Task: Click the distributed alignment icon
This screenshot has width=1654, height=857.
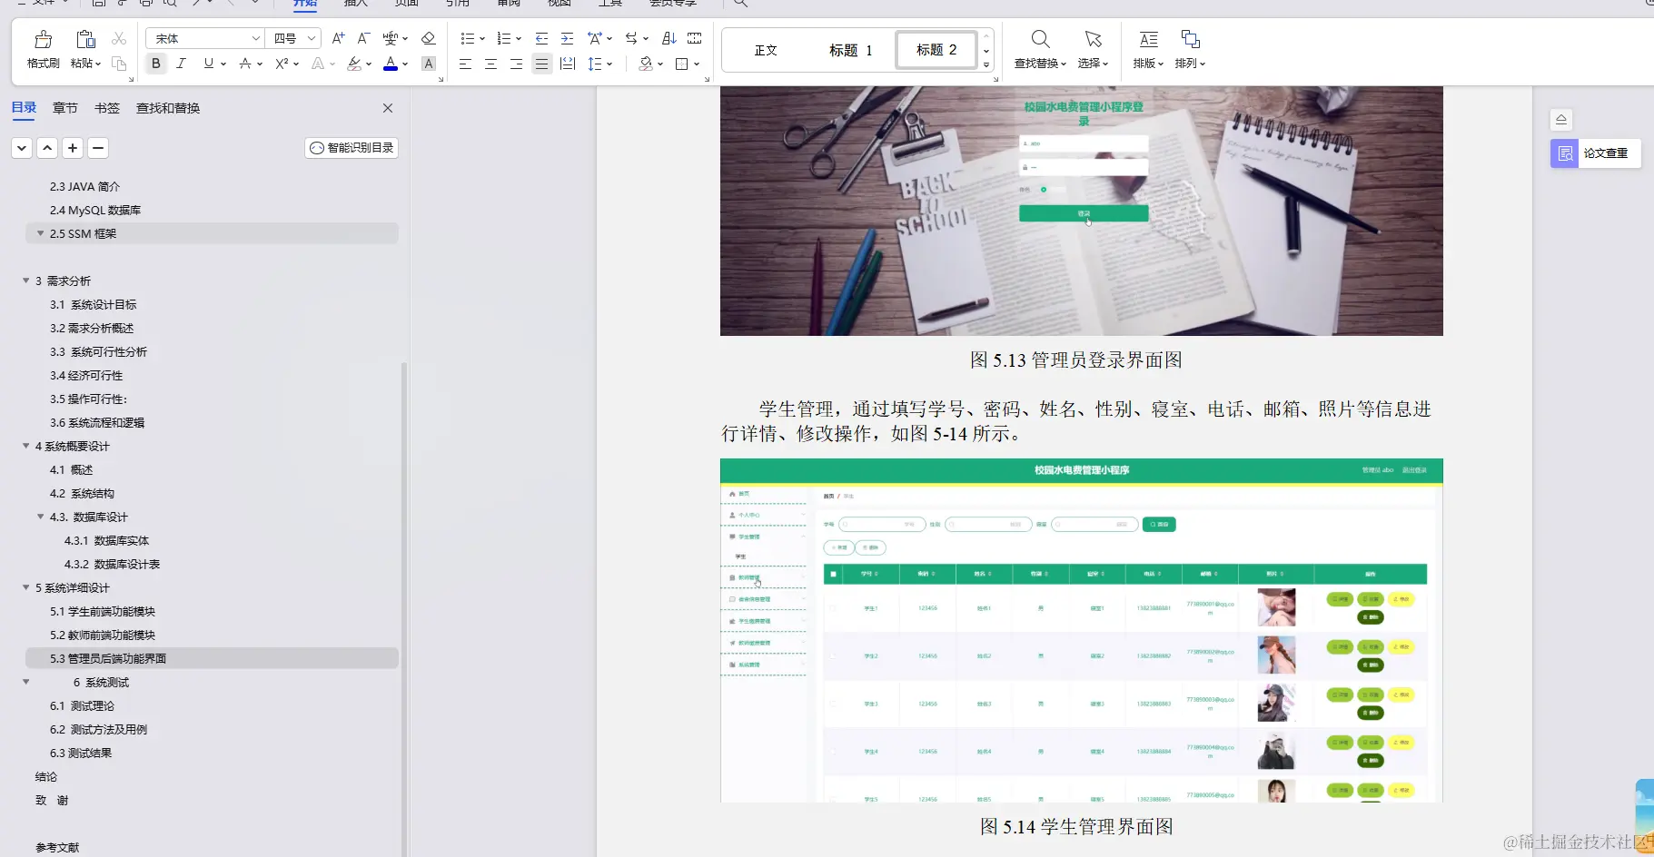Action: click(568, 64)
